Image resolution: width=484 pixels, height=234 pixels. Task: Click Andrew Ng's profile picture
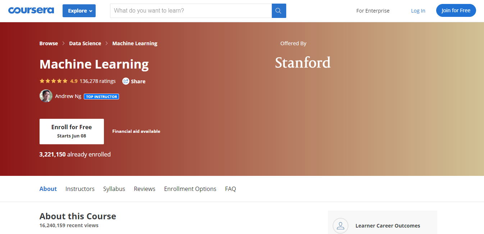(x=46, y=96)
